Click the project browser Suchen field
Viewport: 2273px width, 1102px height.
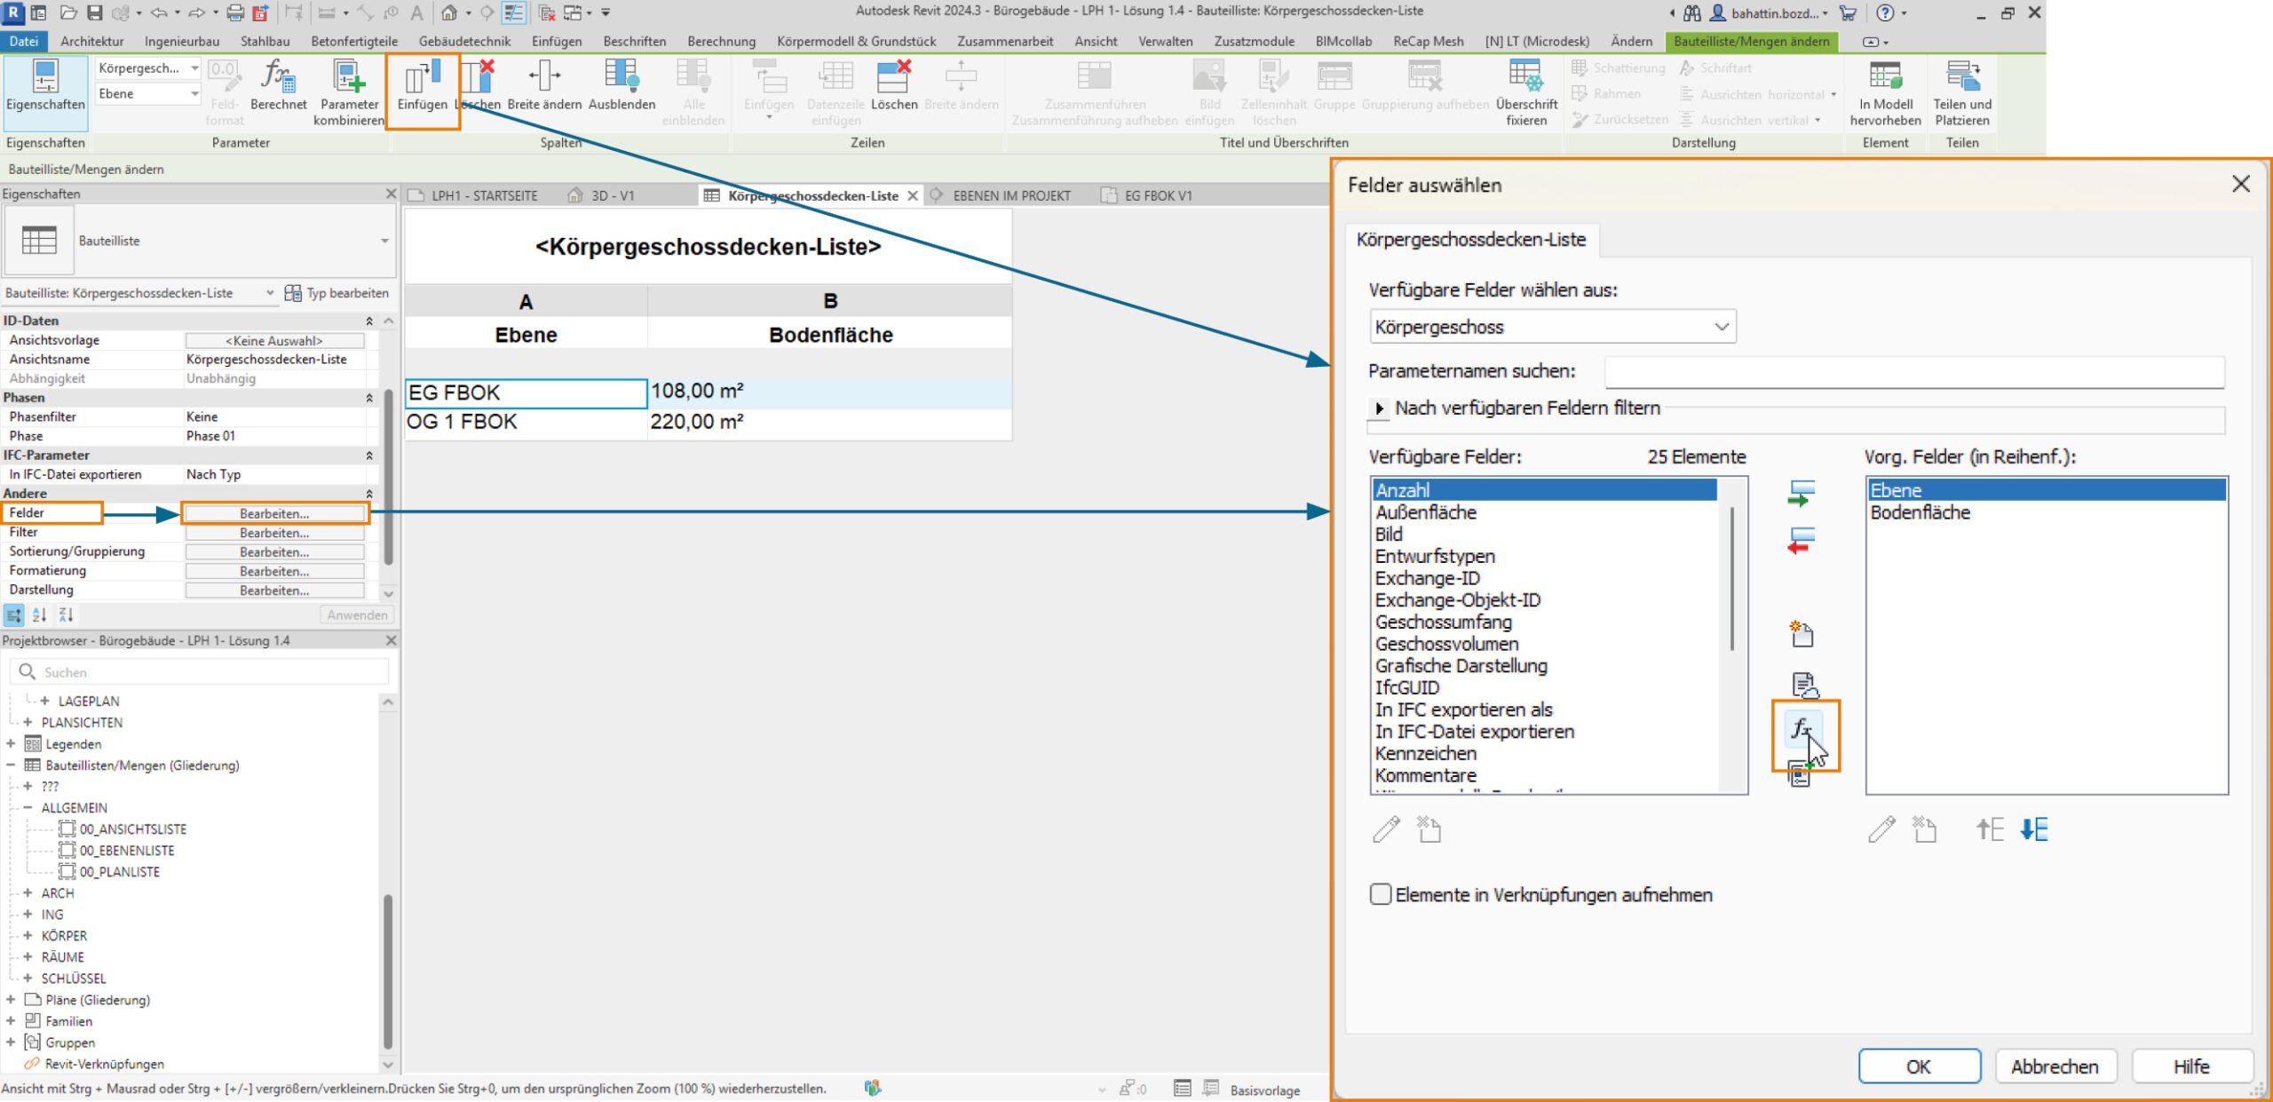201,672
